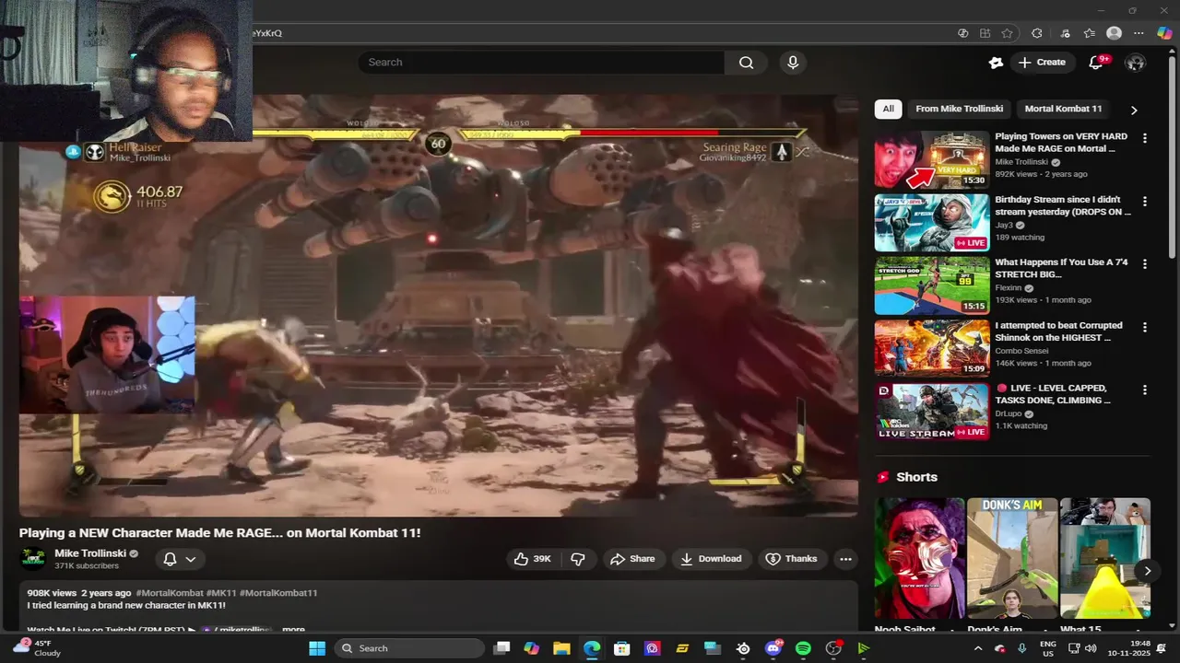Click the Download button
The height and width of the screenshot is (663, 1180).
711,559
